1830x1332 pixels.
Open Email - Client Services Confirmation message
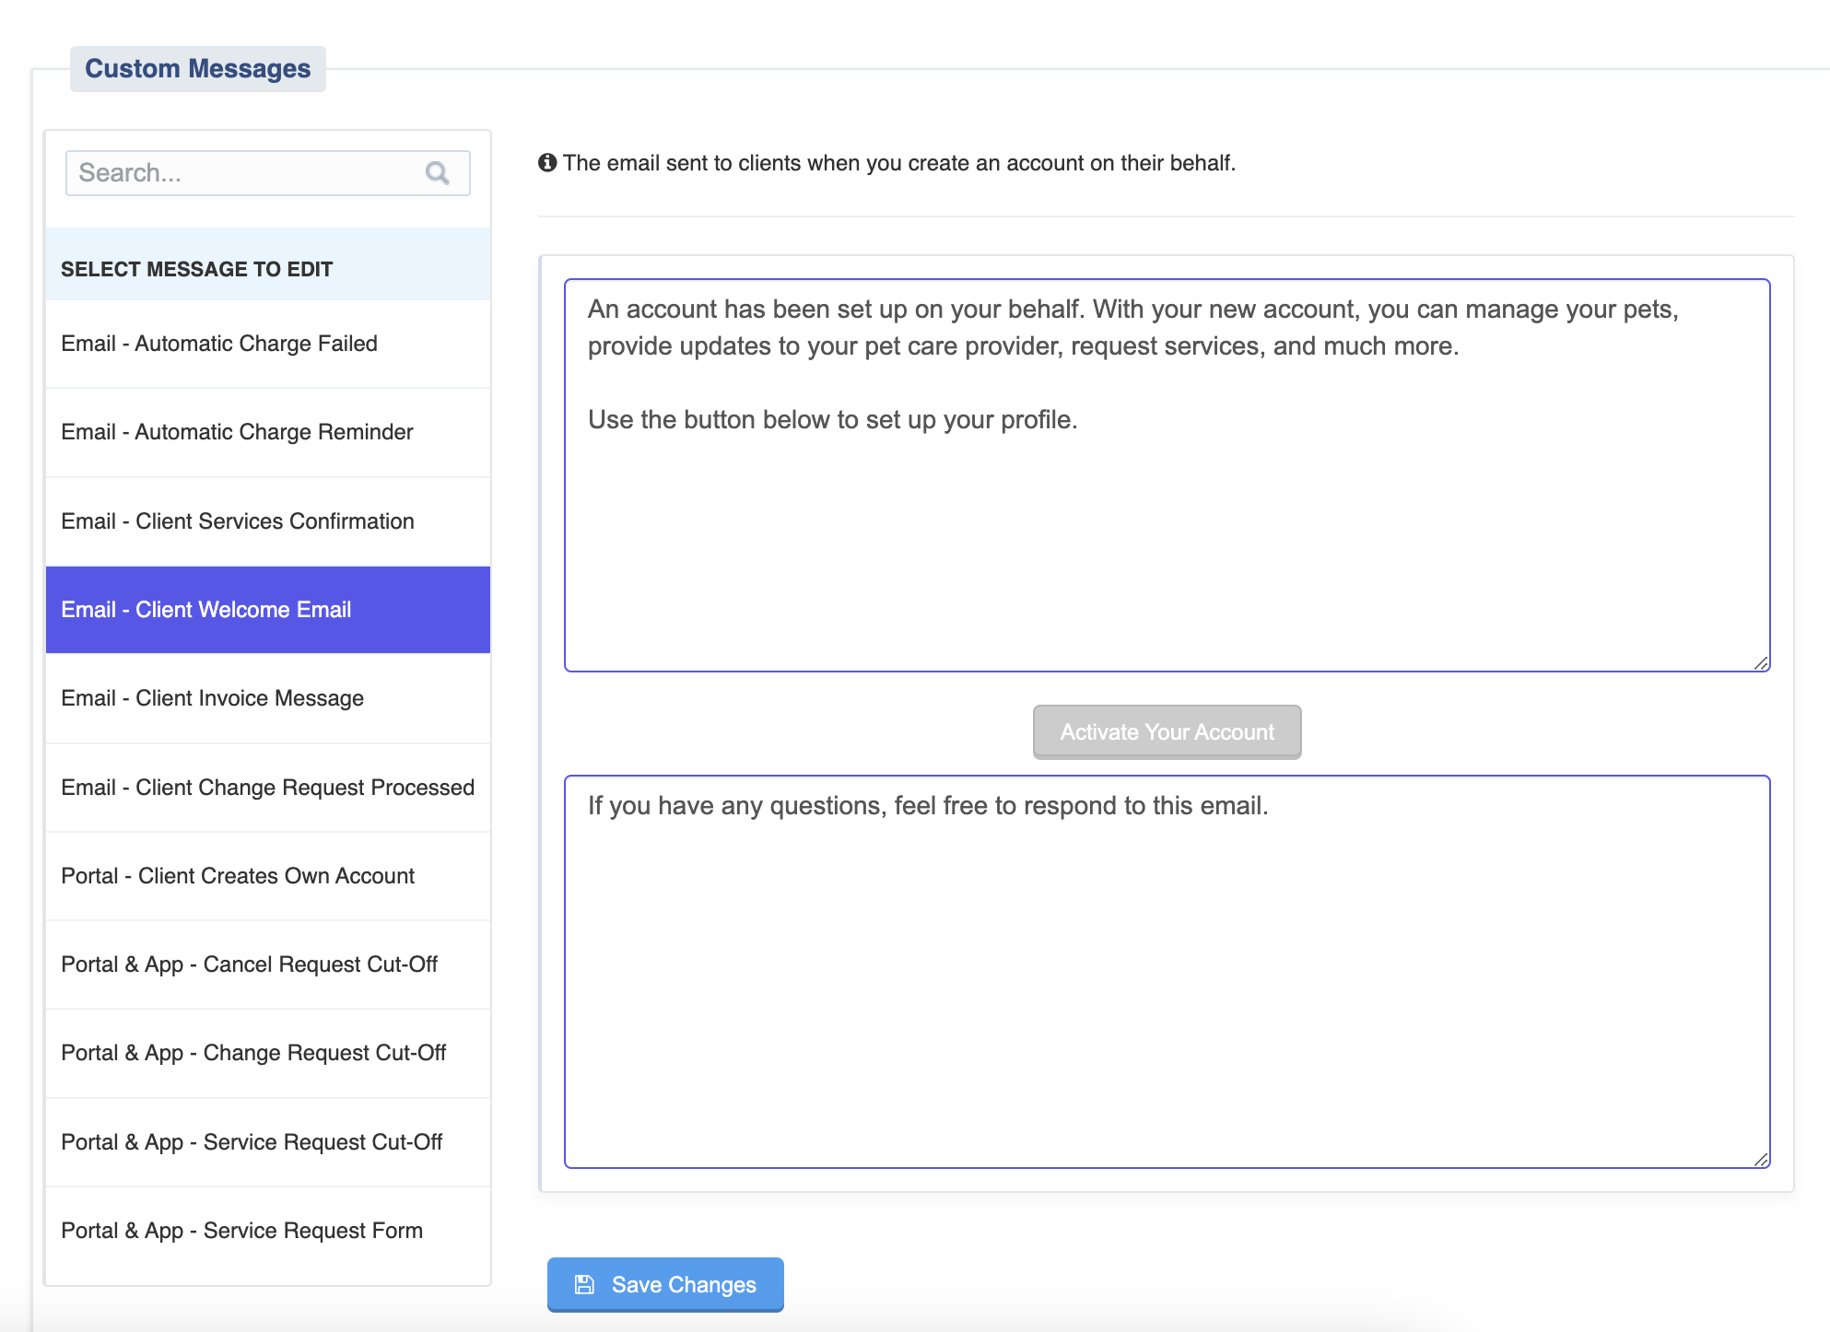268,521
